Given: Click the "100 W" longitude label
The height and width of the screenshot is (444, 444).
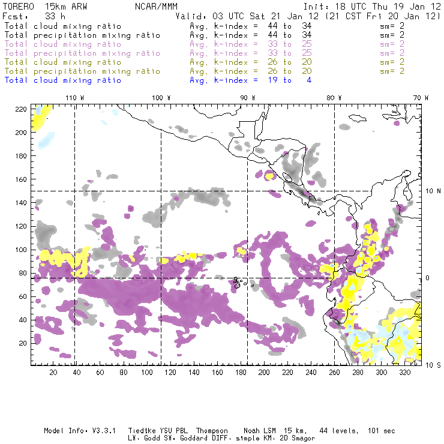Looking at the screenshot, I should pos(161,98).
